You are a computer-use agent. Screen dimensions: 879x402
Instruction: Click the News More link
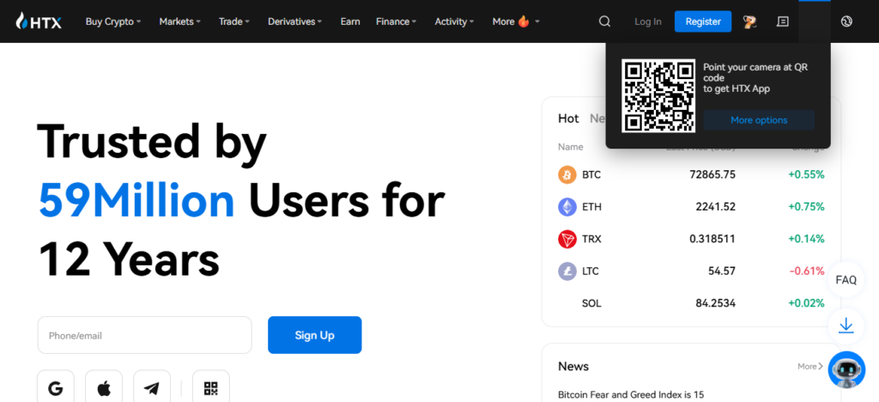[x=810, y=366]
